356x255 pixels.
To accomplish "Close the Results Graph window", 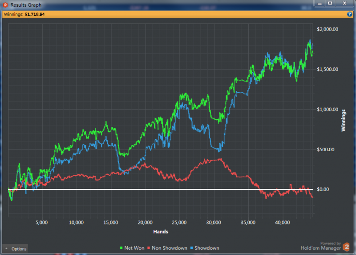I will click(x=344, y=4).
